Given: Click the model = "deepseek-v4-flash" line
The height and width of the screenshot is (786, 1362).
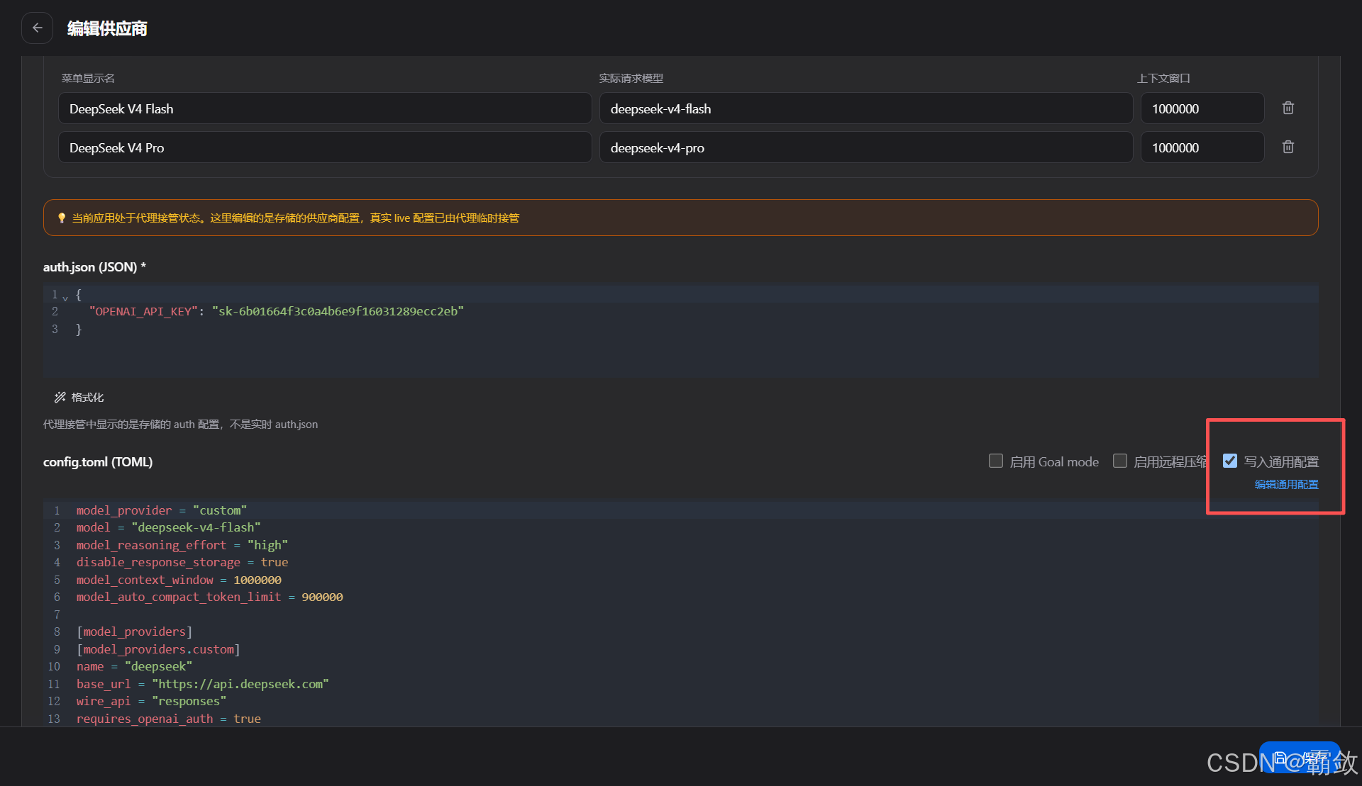Looking at the screenshot, I should click(169, 528).
